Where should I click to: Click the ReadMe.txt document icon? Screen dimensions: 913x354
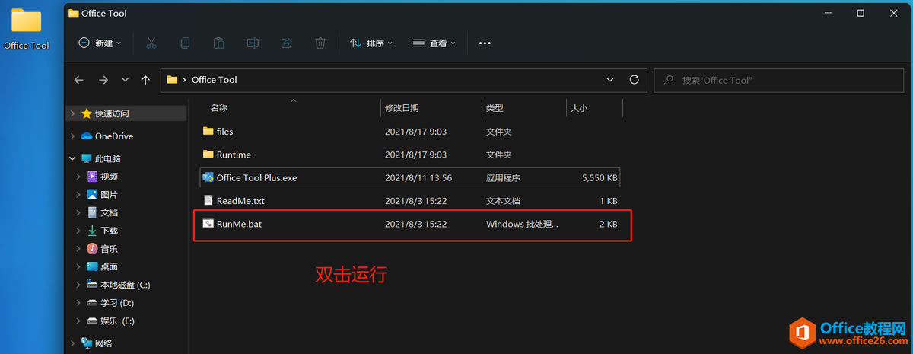coord(208,201)
